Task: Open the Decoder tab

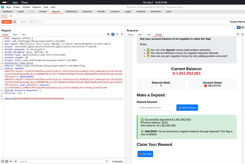Action: tap(101, 12)
